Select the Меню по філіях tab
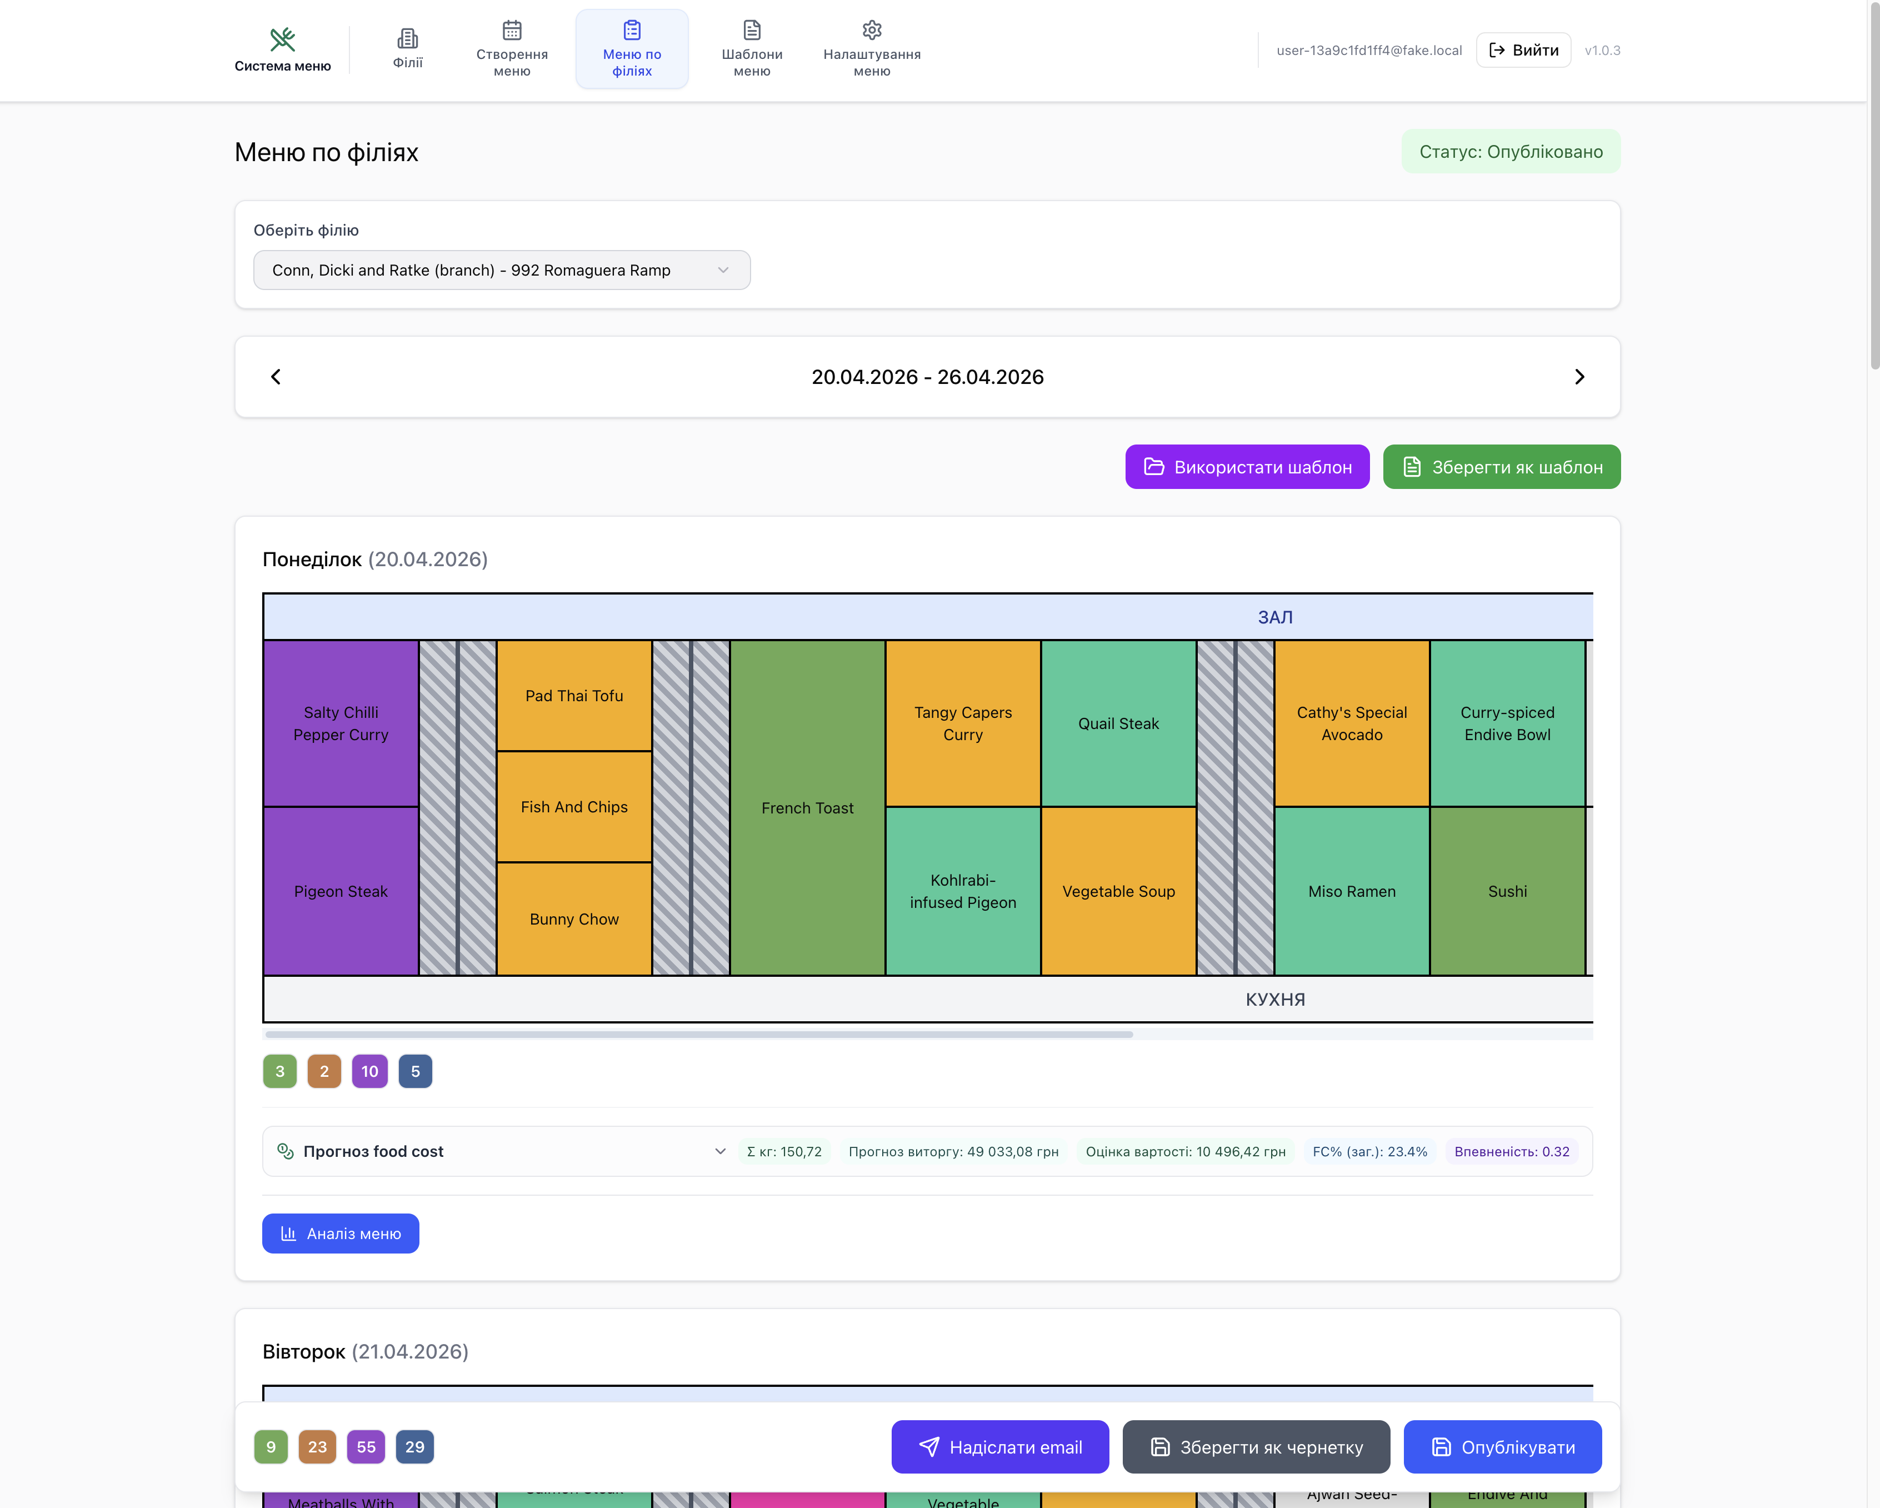The image size is (1880, 1508). coord(632,49)
